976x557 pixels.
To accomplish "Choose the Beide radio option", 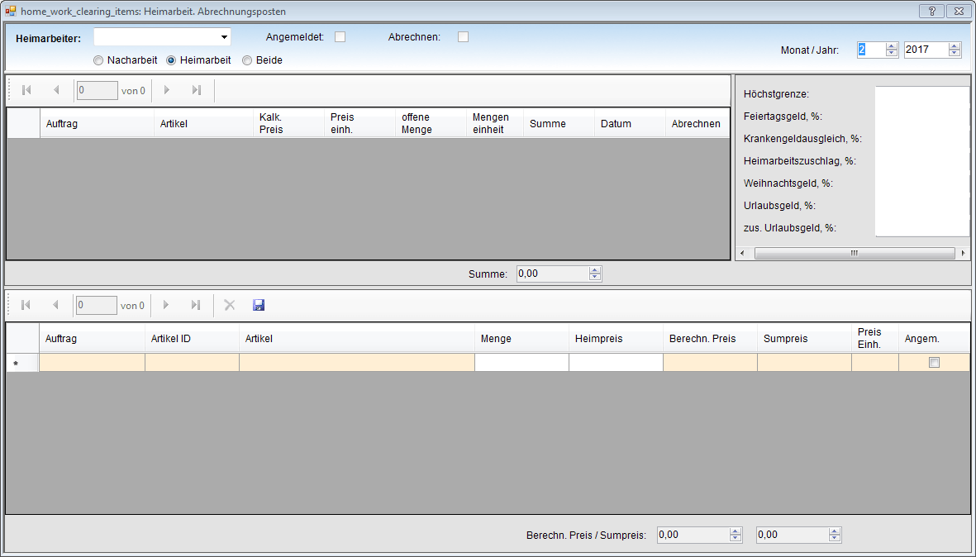I will coord(247,60).
